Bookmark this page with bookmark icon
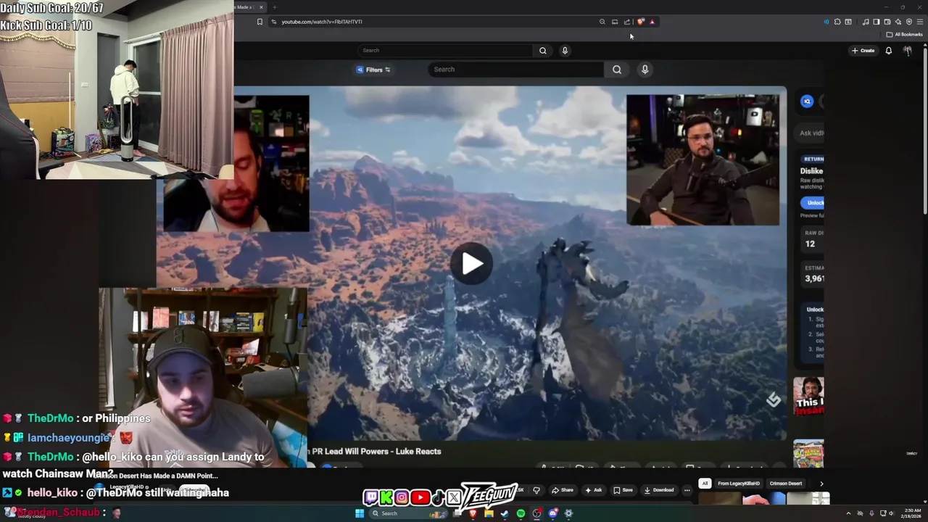 click(260, 22)
